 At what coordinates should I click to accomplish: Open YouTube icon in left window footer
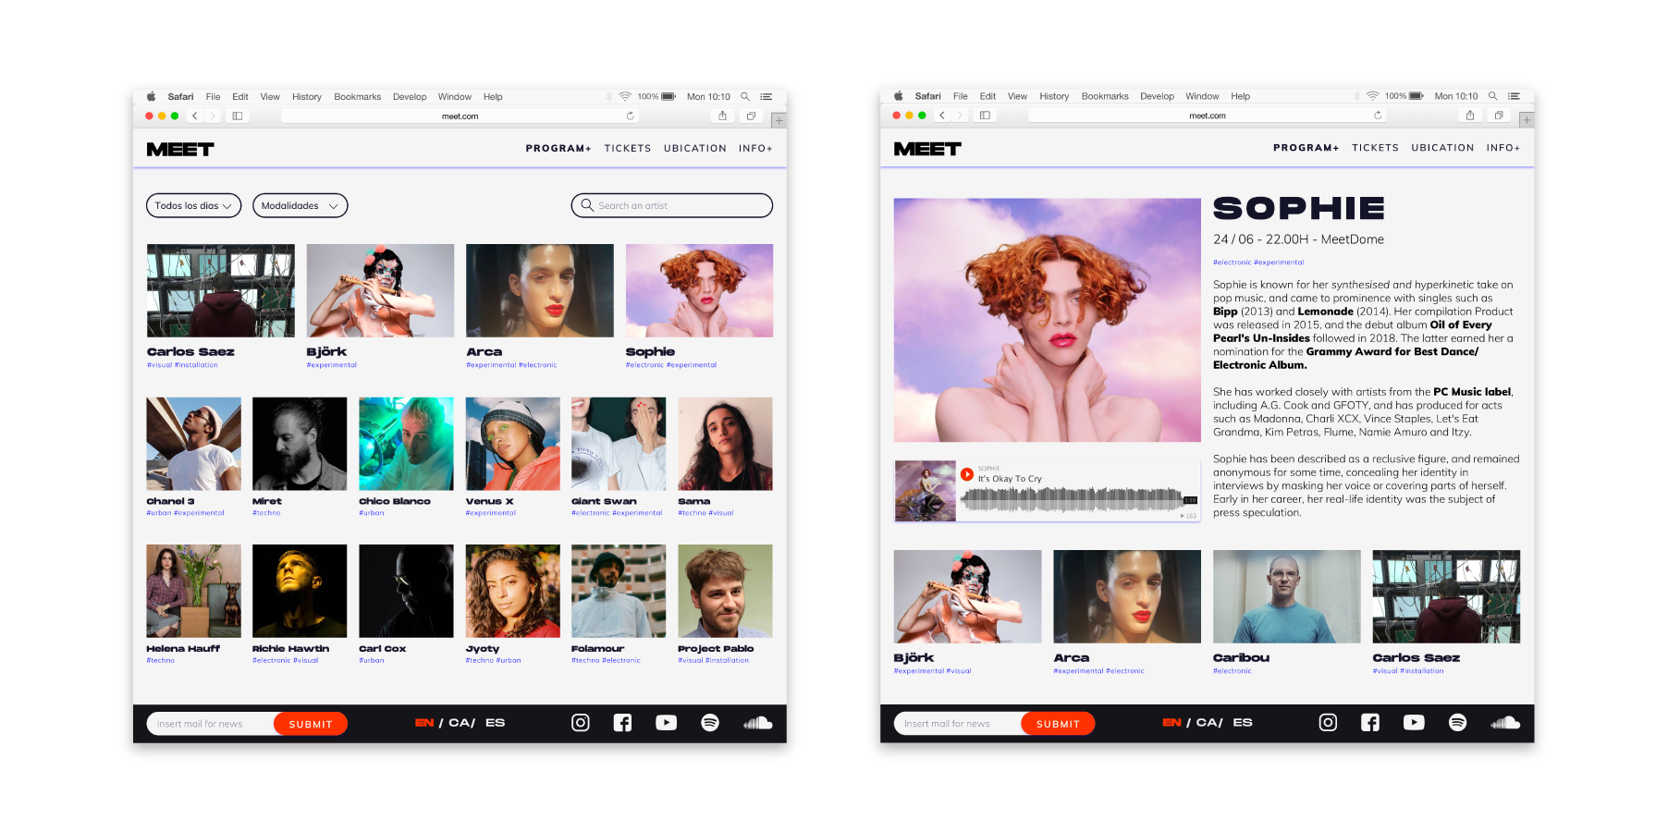click(x=667, y=723)
